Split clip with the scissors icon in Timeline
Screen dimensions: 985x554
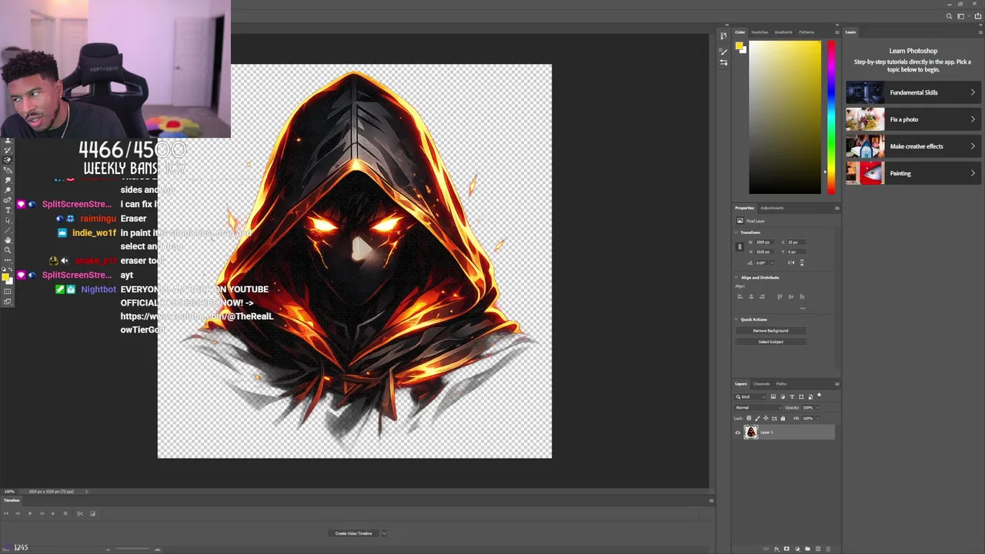(x=80, y=513)
